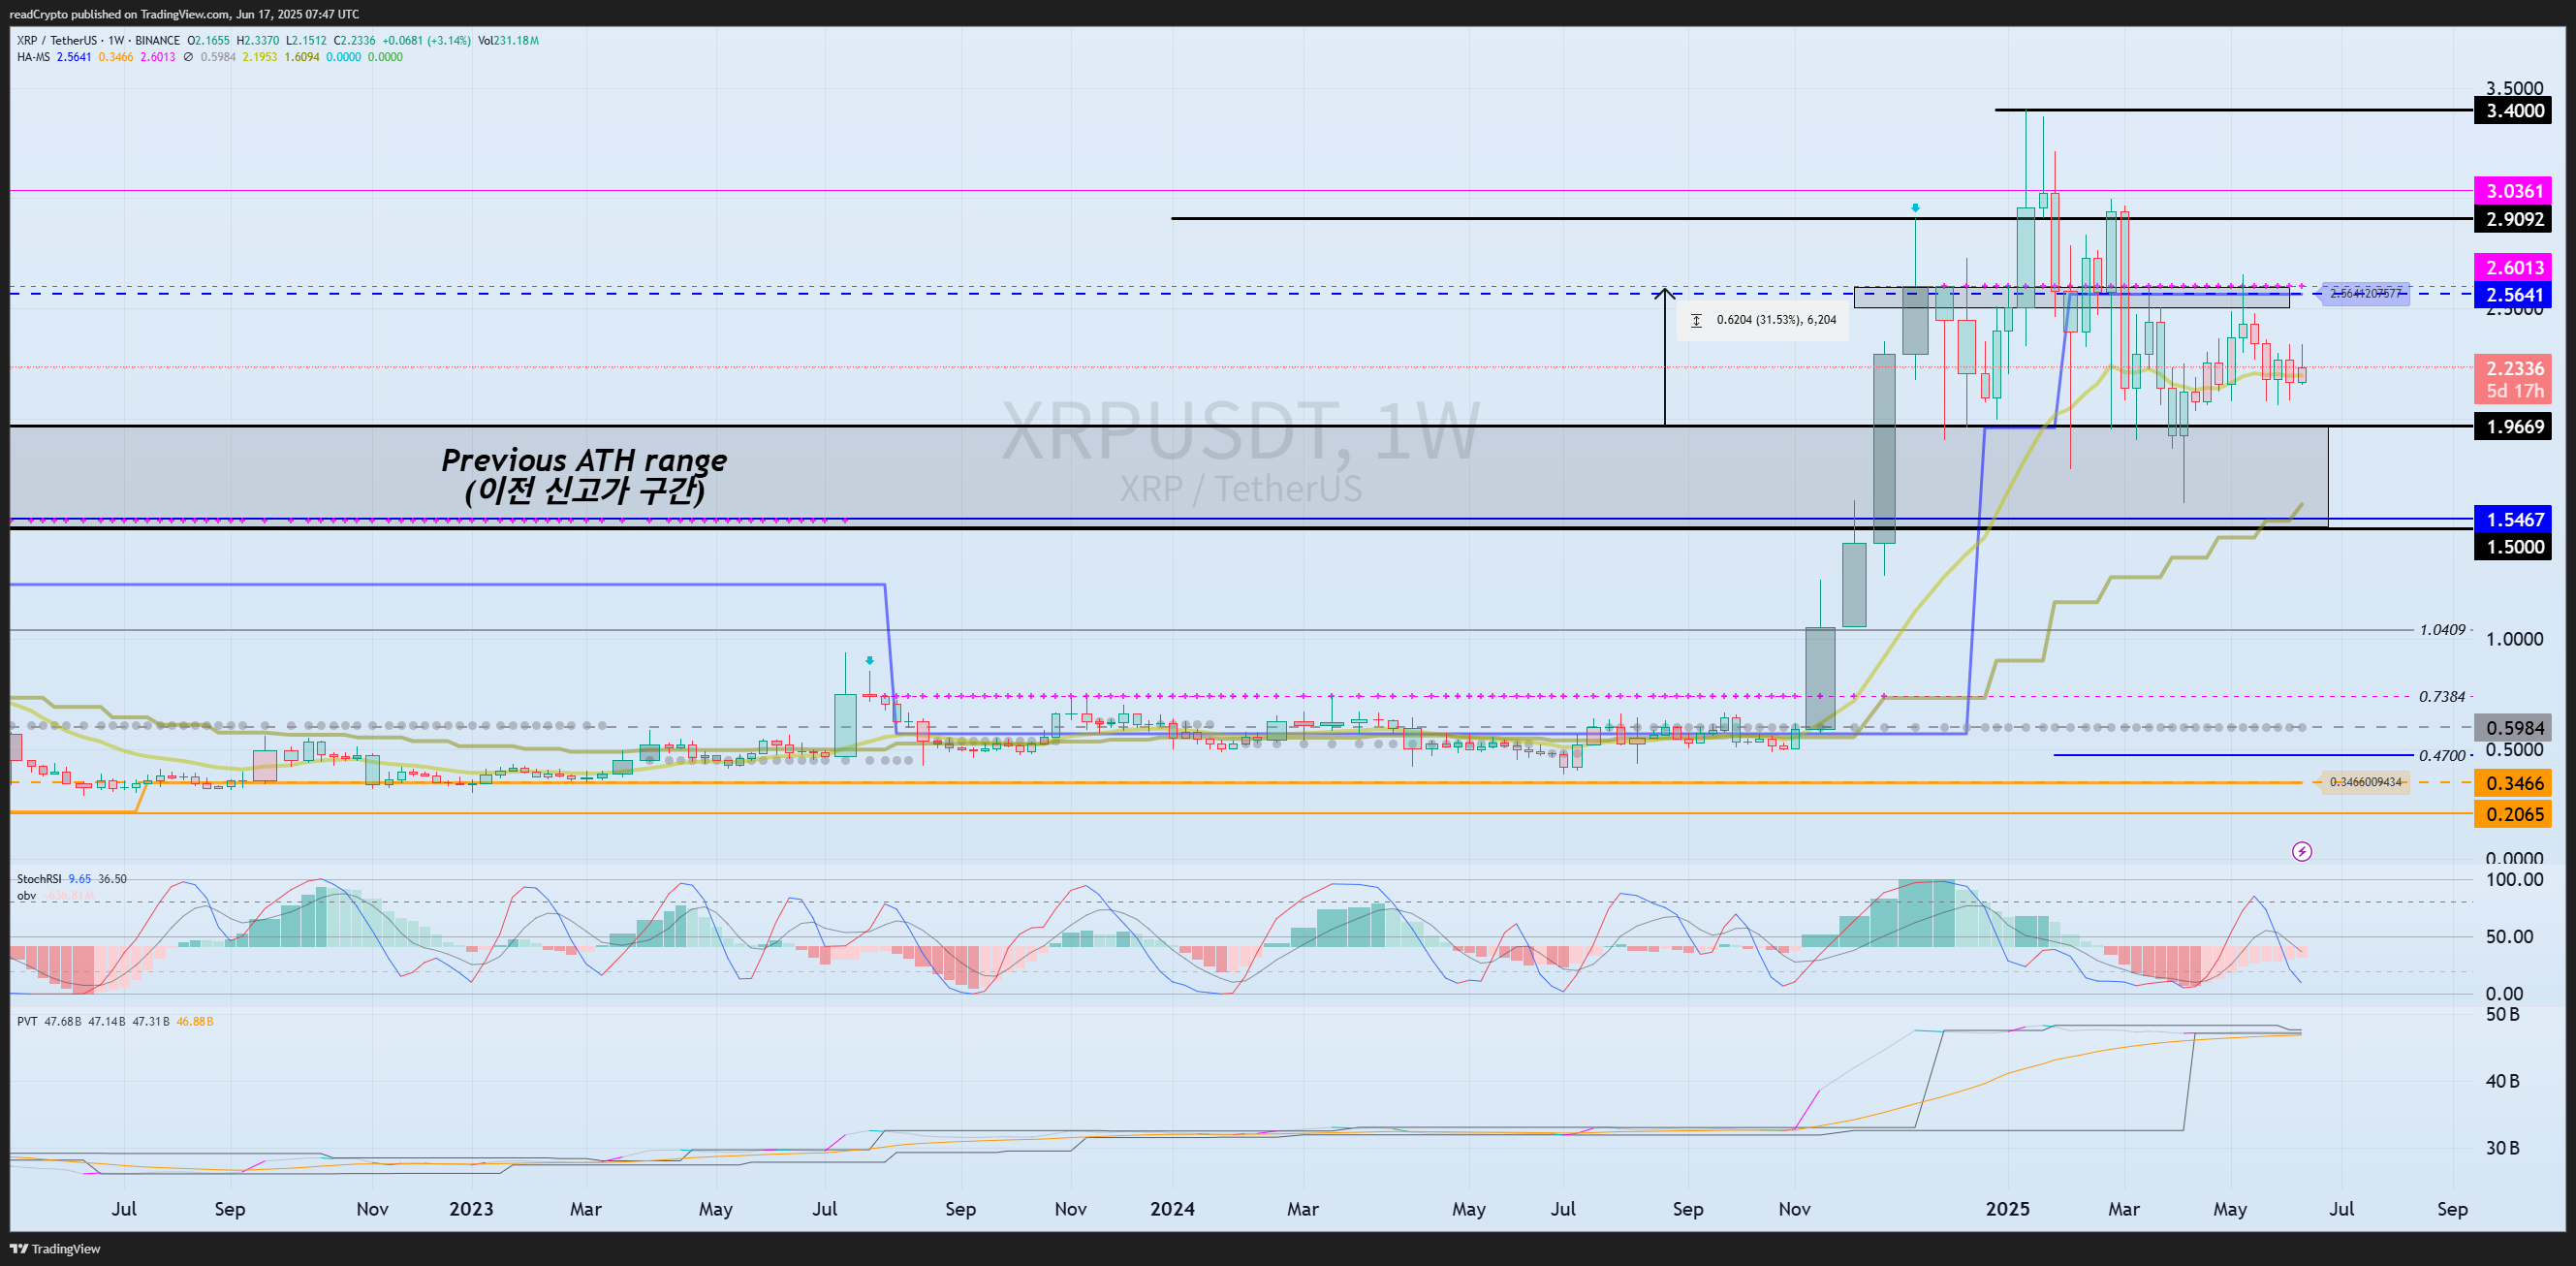Screen dimensions: 2576x1266
Task: Click the teal arrow marker above the July 2023 candle
Action: coord(870,661)
